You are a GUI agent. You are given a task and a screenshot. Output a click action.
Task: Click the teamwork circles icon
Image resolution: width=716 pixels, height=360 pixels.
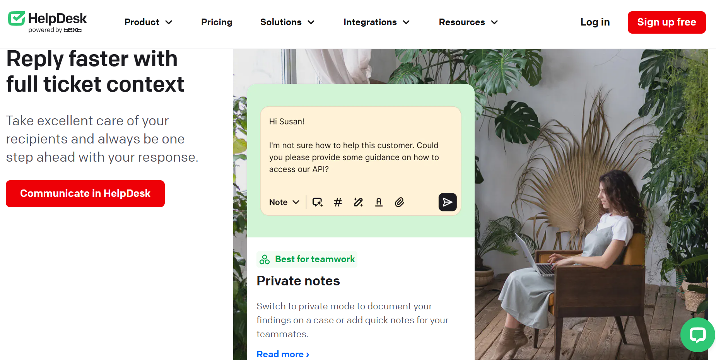(265, 259)
